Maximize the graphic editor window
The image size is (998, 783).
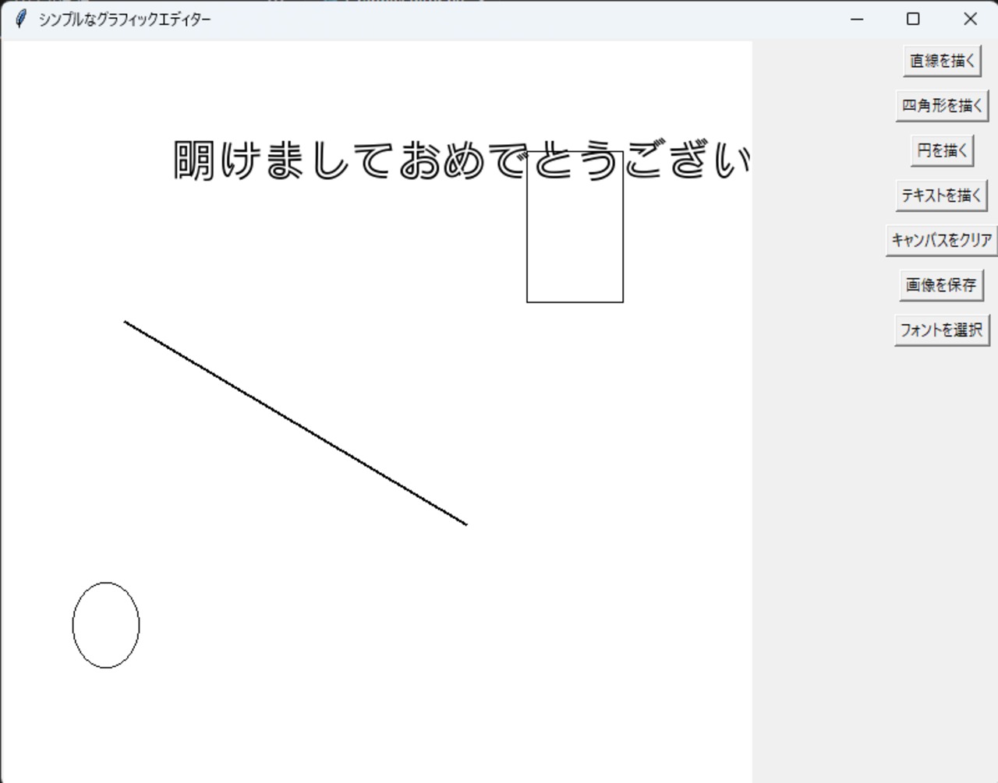tap(913, 19)
